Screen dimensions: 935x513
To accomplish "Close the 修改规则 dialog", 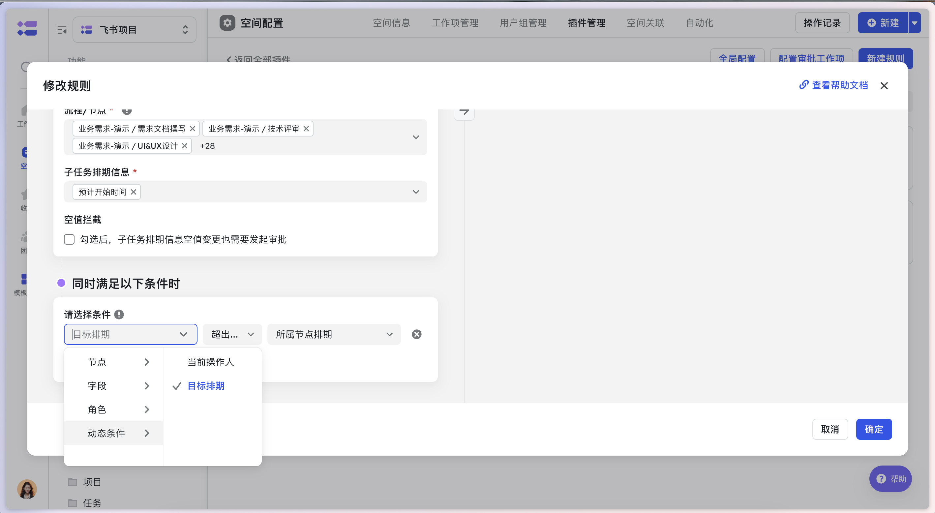I will (884, 86).
